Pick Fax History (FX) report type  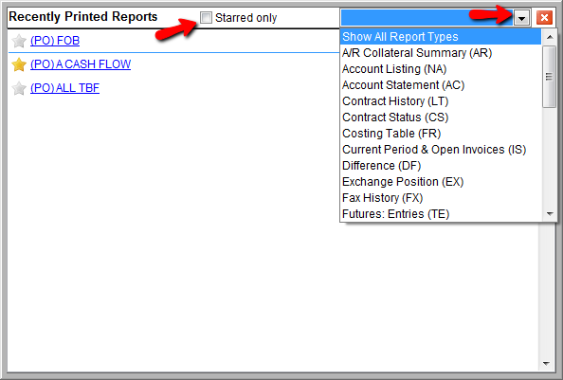coord(441,198)
